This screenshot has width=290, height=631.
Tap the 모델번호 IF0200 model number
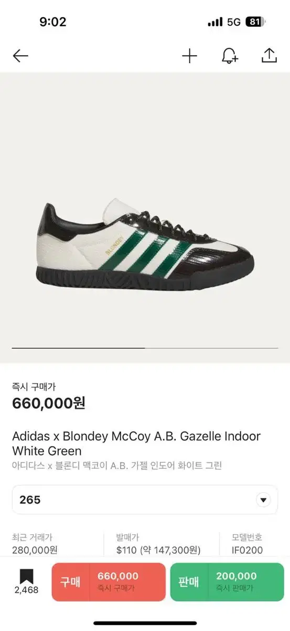pos(247,544)
